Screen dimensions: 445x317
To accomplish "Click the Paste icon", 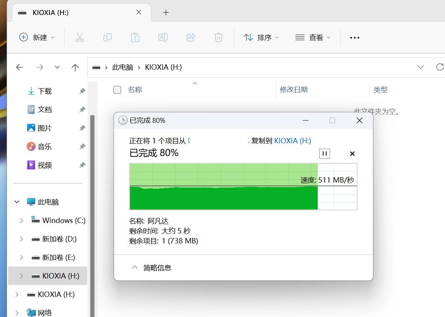I will [x=135, y=37].
